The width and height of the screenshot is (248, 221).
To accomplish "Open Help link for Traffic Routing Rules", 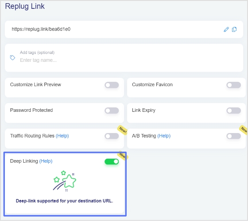I will [62, 136].
